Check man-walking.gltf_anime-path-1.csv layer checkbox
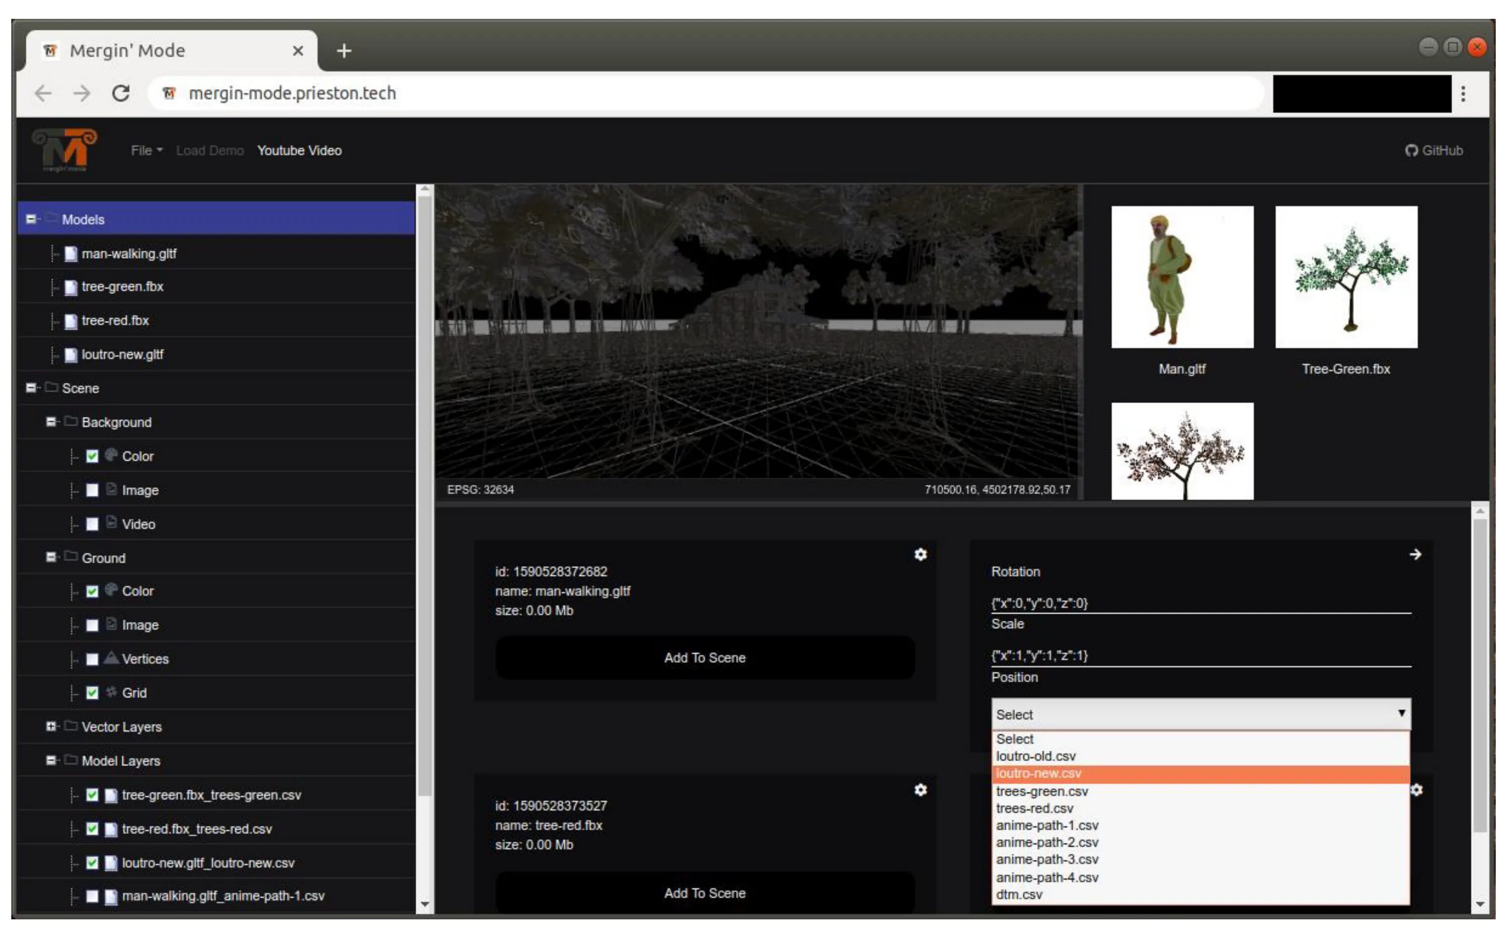Screen dimensions: 1509x933 tap(92, 896)
